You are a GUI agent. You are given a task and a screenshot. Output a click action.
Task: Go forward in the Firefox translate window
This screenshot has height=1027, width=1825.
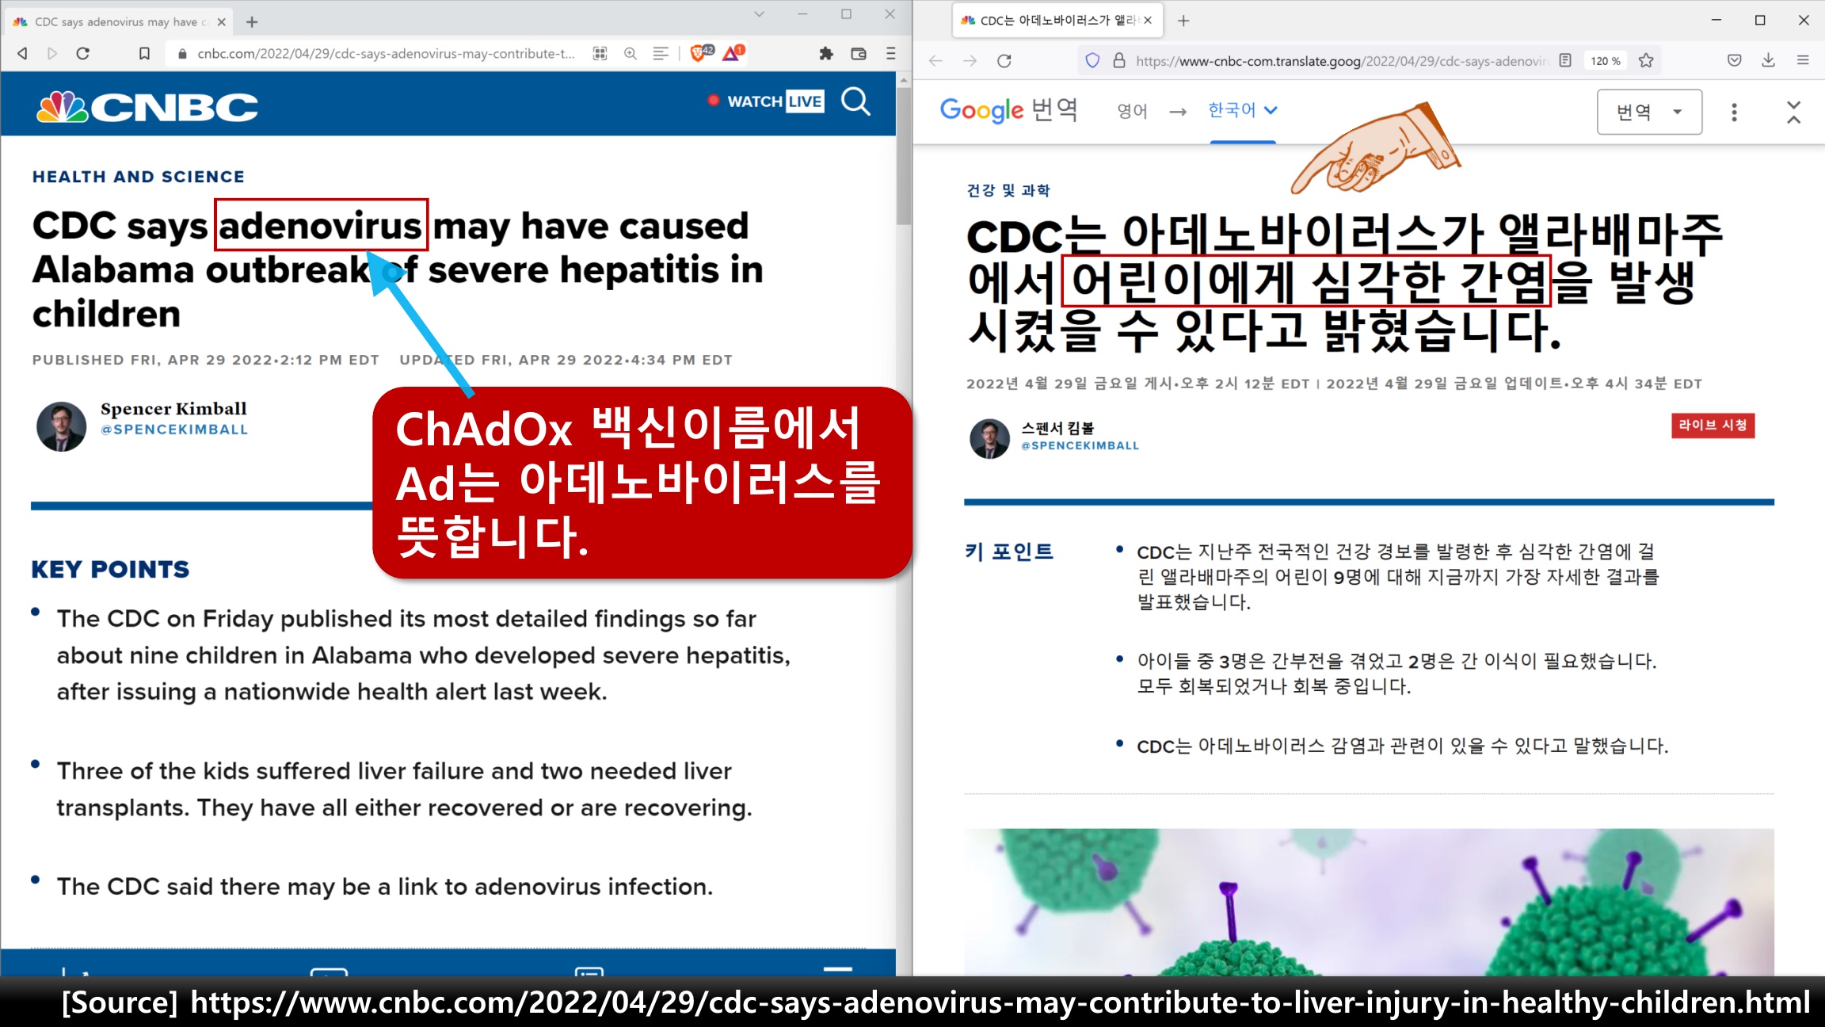point(970,60)
